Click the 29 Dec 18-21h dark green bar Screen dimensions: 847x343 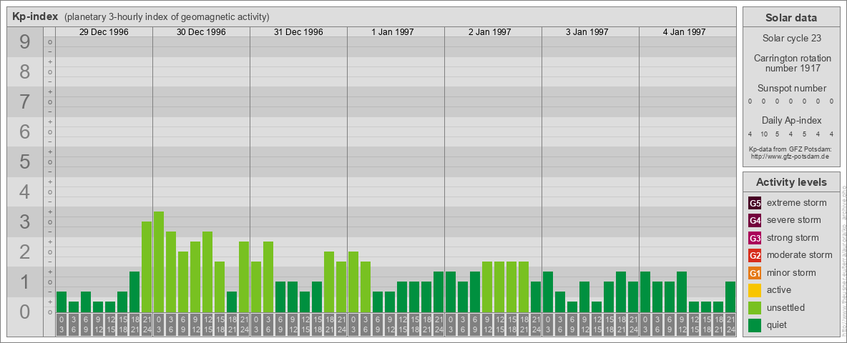(x=134, y=292)
